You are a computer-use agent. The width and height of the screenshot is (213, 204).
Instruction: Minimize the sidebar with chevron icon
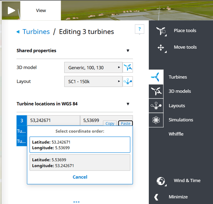coord(156,197)
